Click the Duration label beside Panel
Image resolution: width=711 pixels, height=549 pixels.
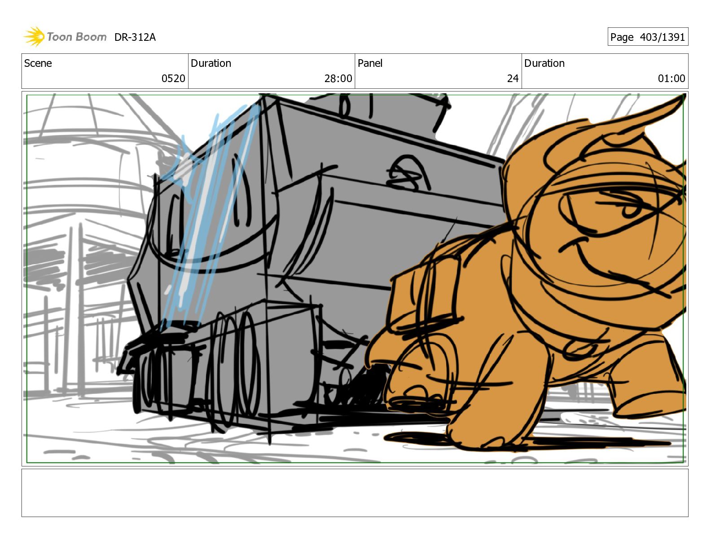click(x=544, y=63)
